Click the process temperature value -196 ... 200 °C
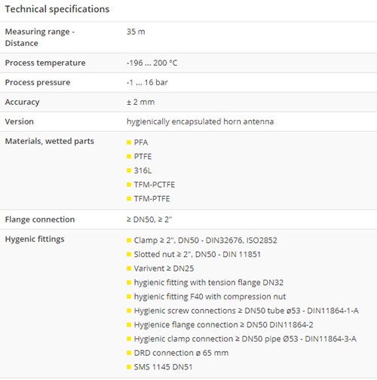 click(x=152, y=63)
